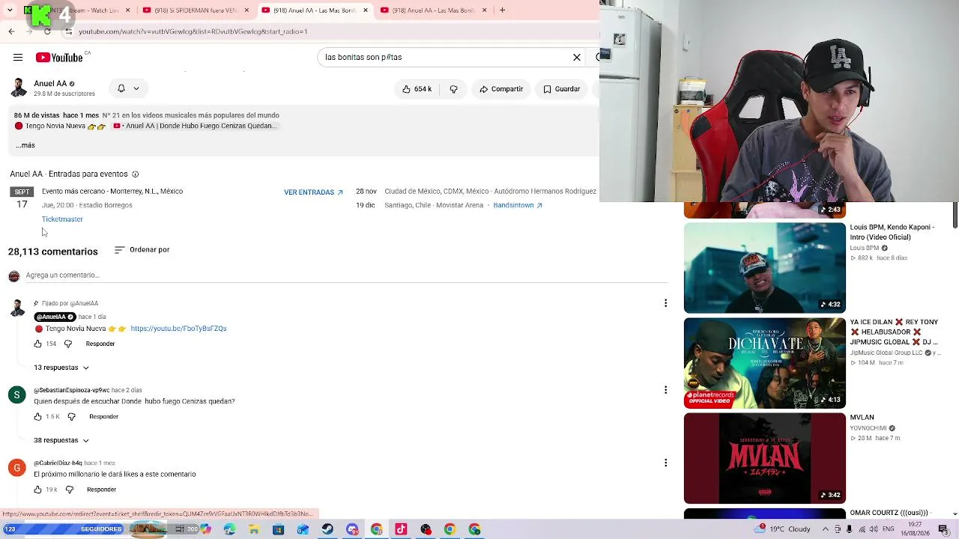Play the 'MVLAN' video thumbnail
This screenshot has height=539, width=959.
click(765, 458)
